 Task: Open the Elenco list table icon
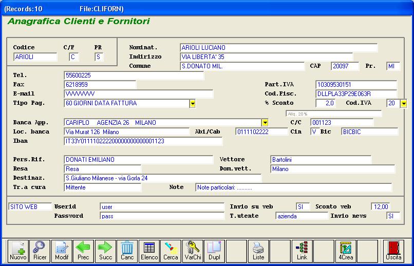(149, 251)
